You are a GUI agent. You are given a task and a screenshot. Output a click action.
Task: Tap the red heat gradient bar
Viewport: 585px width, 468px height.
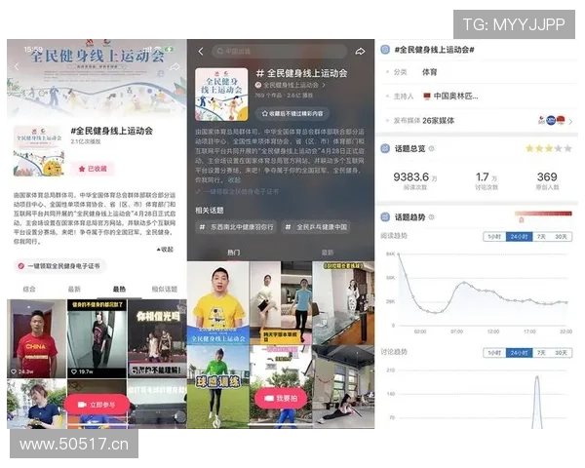[543, 214]
